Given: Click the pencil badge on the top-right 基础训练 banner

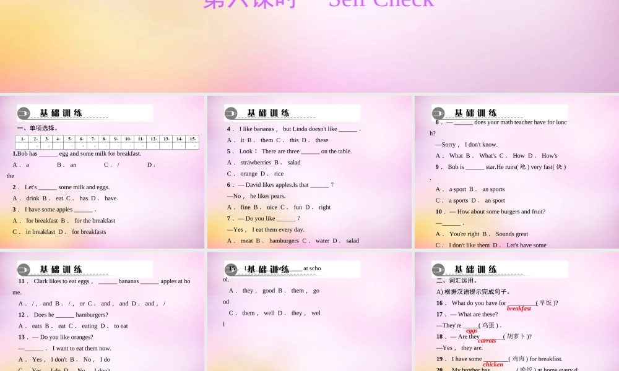Looking at the screenshot, I should tap(438, 113).
